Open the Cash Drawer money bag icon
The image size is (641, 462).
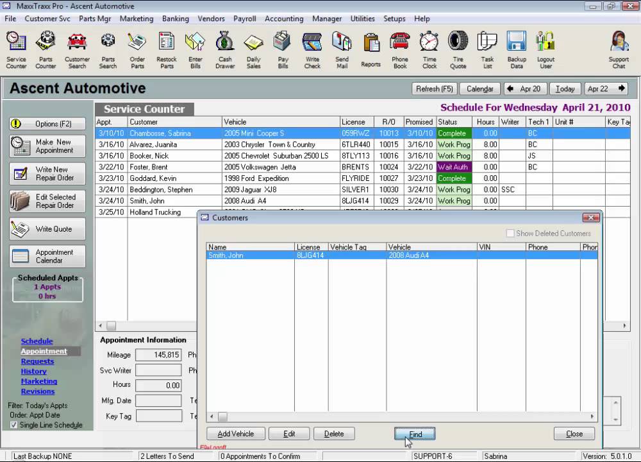225,50
